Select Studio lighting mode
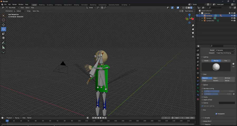The image size is (237, 126). (206, 61)
